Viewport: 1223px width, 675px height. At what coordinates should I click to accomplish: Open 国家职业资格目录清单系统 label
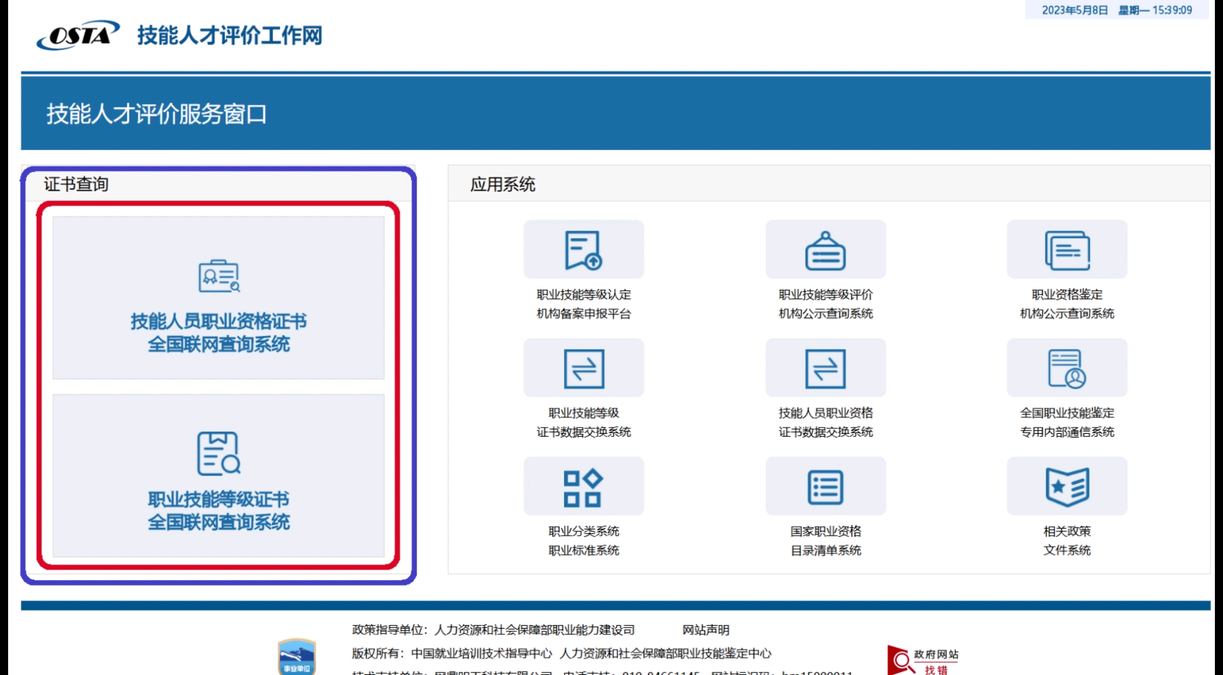click(x=825, y=541)
